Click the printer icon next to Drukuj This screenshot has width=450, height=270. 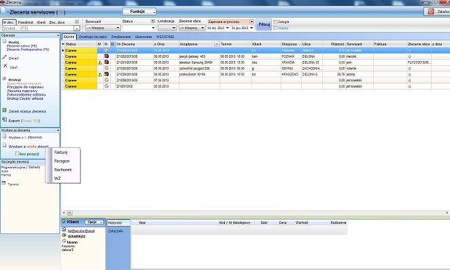[5, 78]
